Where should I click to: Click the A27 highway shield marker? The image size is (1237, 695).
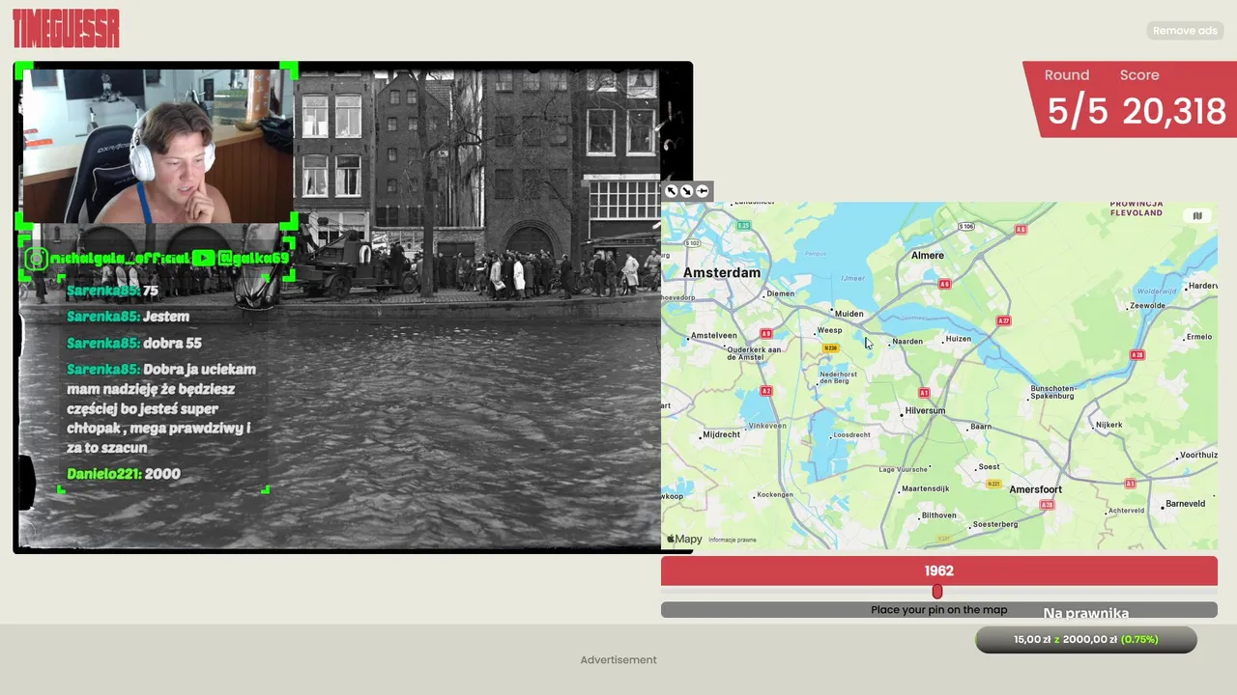point(1004,320)
